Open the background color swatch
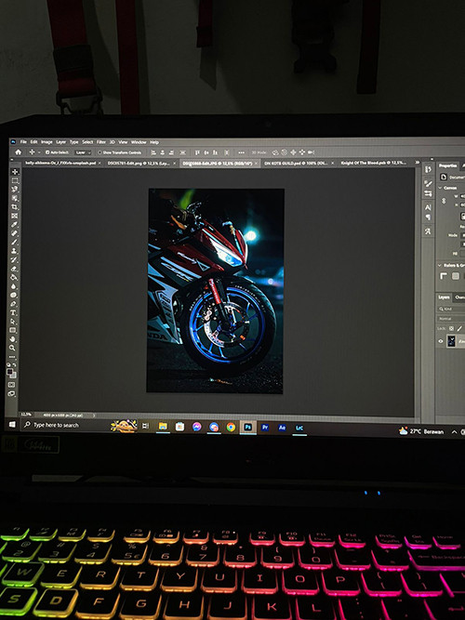The width and height of the screenshot is (465, 620). (x=14, y=375)
